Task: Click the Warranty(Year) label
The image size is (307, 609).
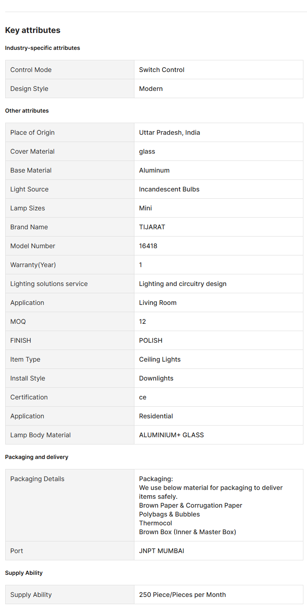Action: [33, 265]
